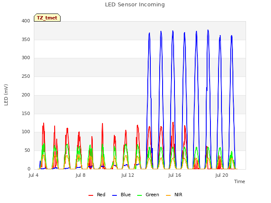
Task: Toggle the Blue series legend entry
Action: pyautogui.click(x=122, y=195)
